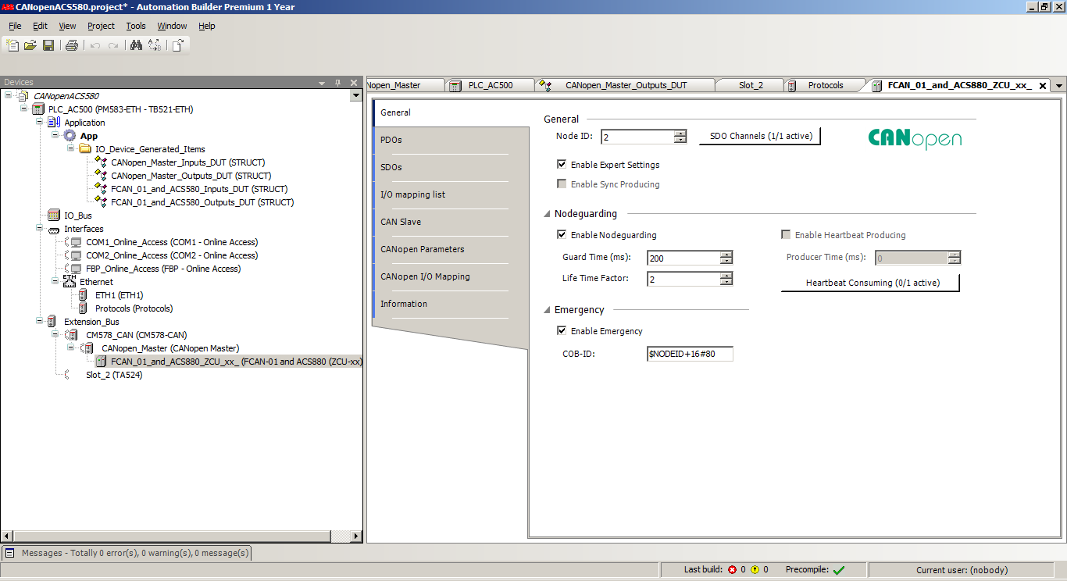The image size is (1067, 581).
Task: Click the New Project toolbar icon
Action: pos(12,45)
